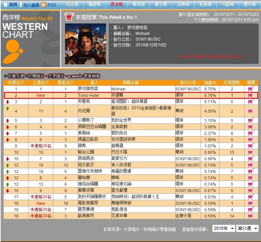The width and height of the screenshot is (261, 242).
Task: Click the cart icon for the Michael row
Action: coord(251,89)
